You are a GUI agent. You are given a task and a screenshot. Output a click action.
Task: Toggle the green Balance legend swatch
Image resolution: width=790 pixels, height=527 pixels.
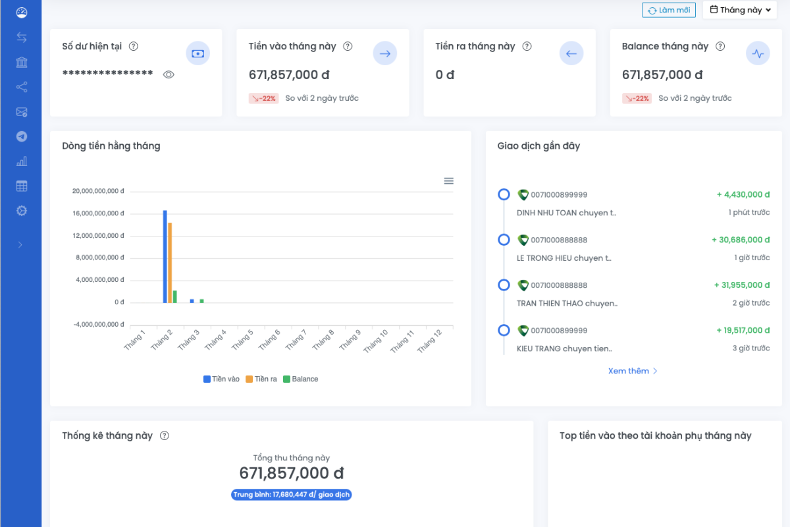click(286, 379)
